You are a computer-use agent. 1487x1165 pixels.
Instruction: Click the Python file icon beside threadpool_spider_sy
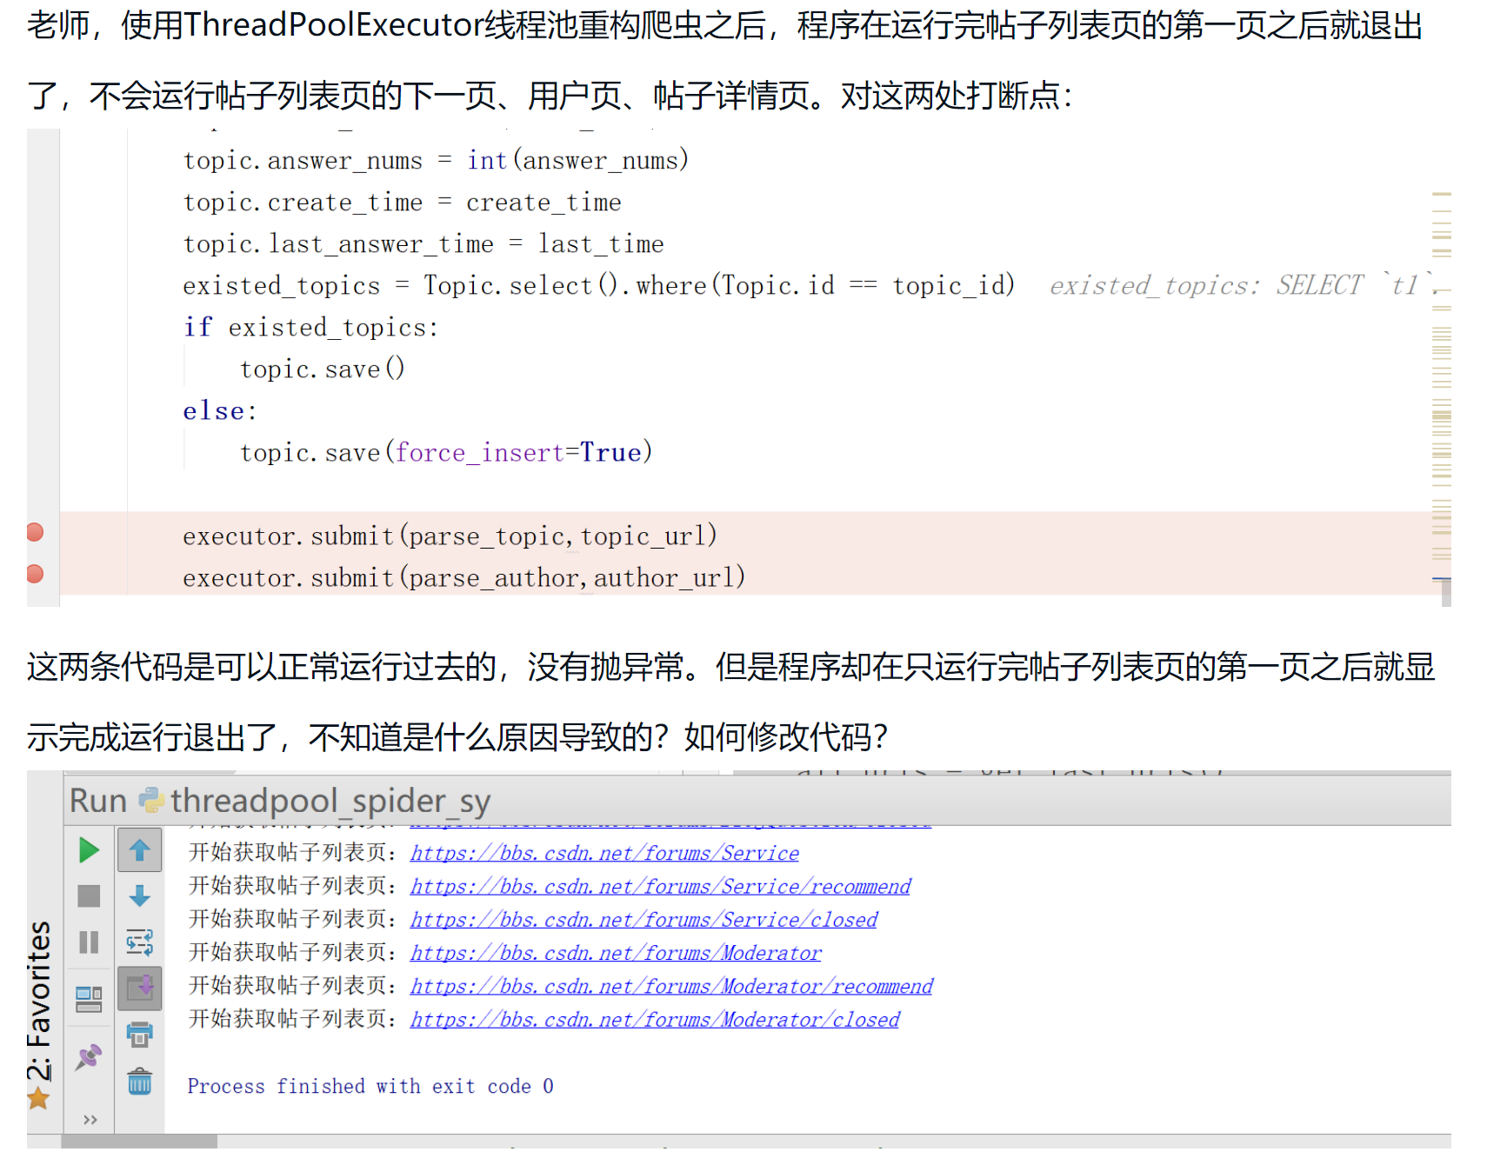tap(151, 800)
